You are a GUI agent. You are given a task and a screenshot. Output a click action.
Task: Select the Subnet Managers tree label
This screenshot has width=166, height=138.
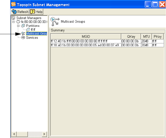coord(29,18)
